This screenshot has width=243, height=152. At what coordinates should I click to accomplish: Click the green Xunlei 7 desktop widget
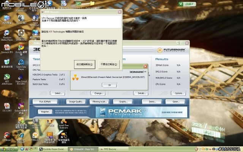187,4
